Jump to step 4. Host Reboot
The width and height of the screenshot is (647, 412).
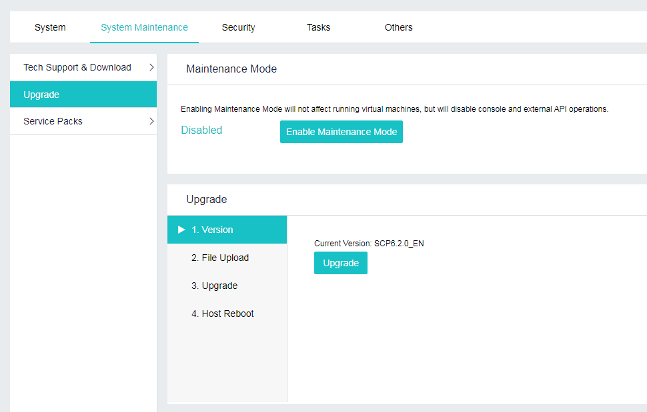(222, 313)
